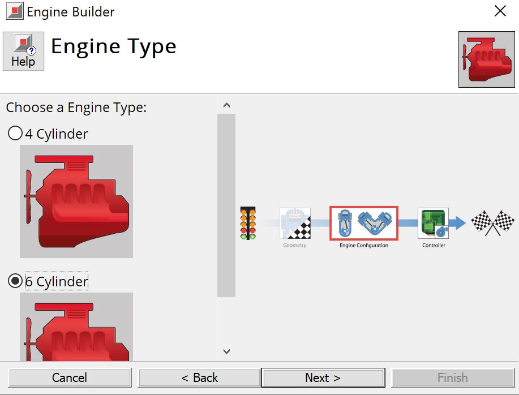
Task: Open the Help icon top-left
Action: [x=23, y=51]
